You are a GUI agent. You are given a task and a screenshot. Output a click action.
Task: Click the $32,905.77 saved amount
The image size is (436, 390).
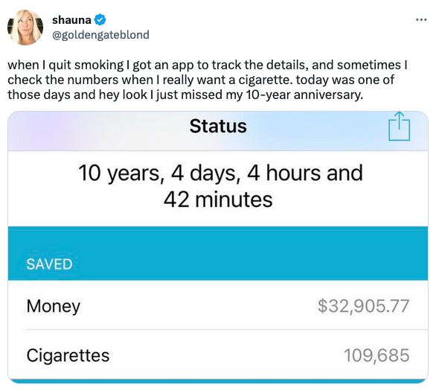(363, 306)
